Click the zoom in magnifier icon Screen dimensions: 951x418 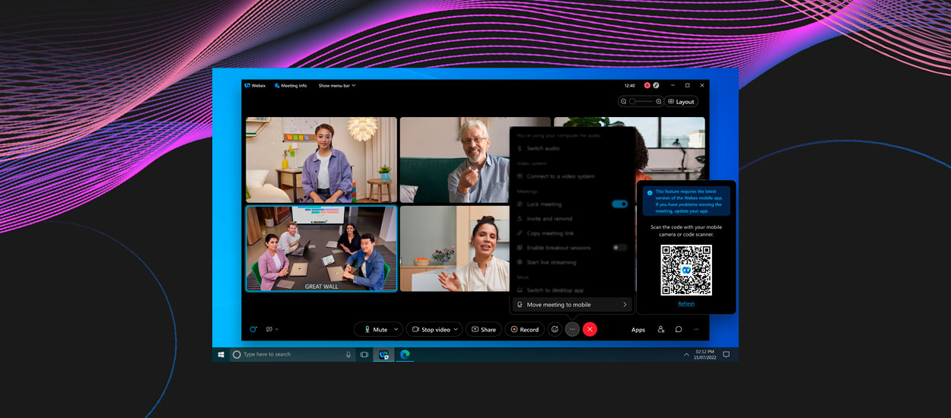pos(659,101)
